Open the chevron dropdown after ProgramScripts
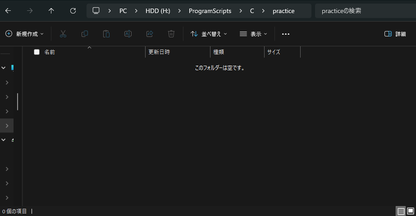 point(241,11)
